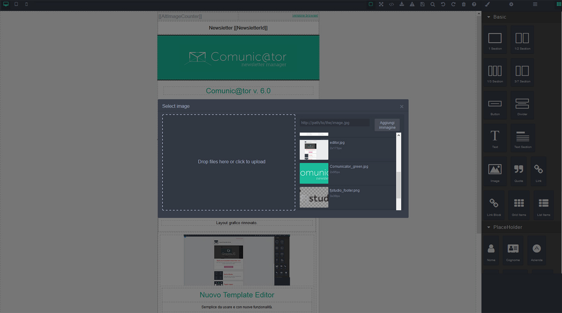Click the import/download icon

coord(402,4)
